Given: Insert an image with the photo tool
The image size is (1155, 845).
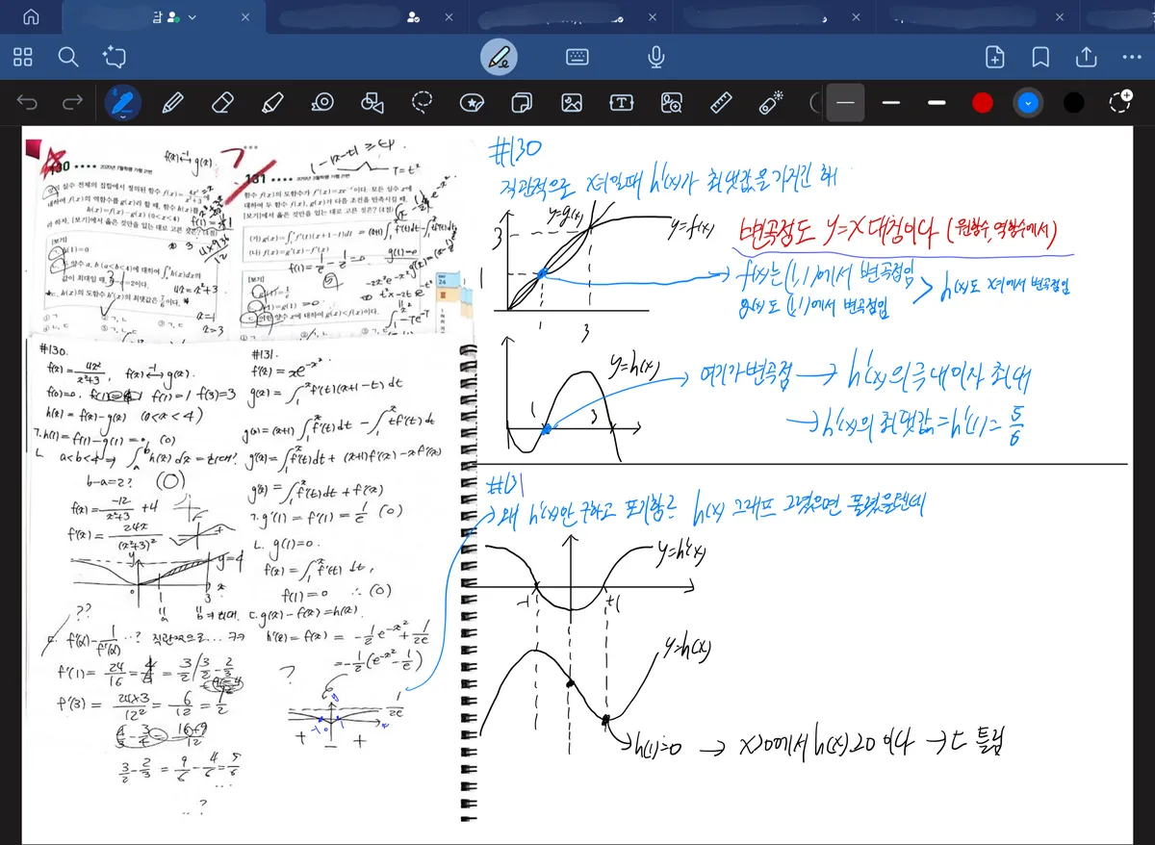Looking at the screenshot, I should [x=572, y=102].
